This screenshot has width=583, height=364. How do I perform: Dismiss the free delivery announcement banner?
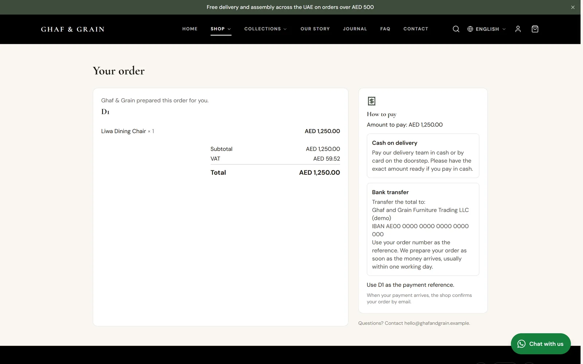(573, 7)
